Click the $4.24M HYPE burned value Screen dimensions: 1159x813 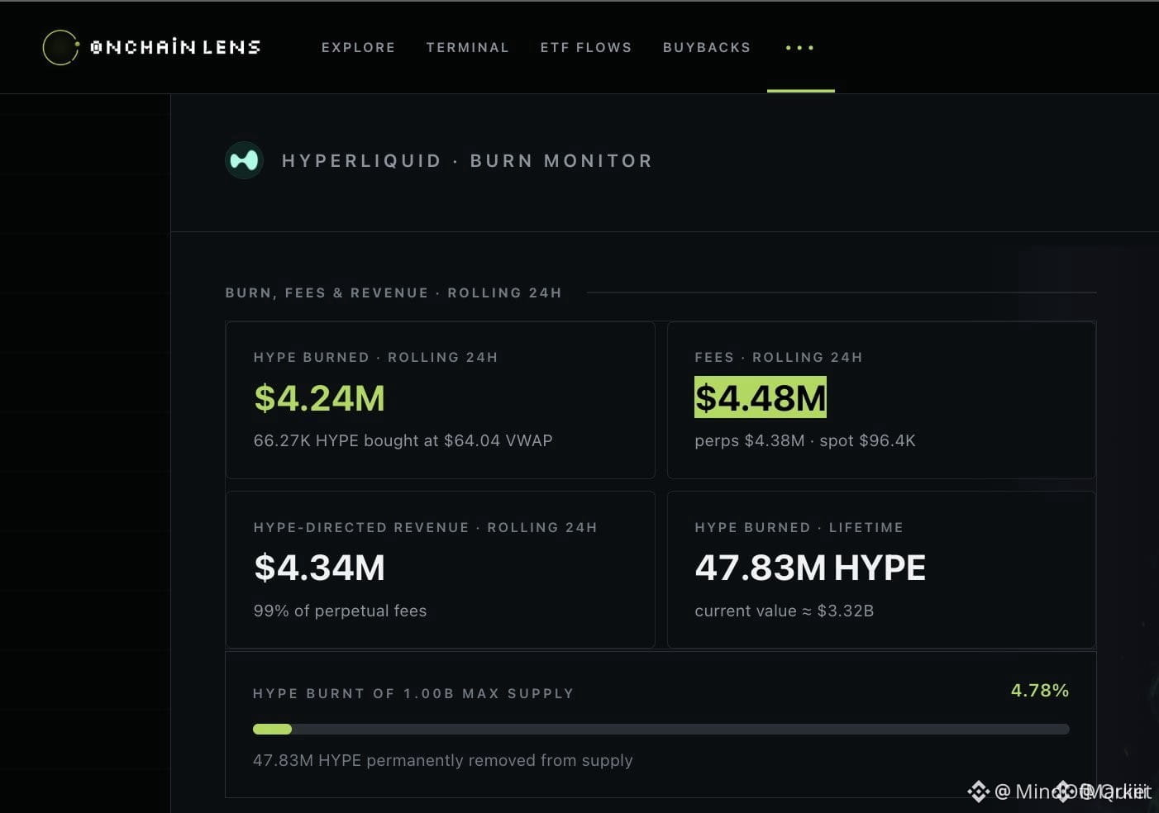(x=319, y=398)
